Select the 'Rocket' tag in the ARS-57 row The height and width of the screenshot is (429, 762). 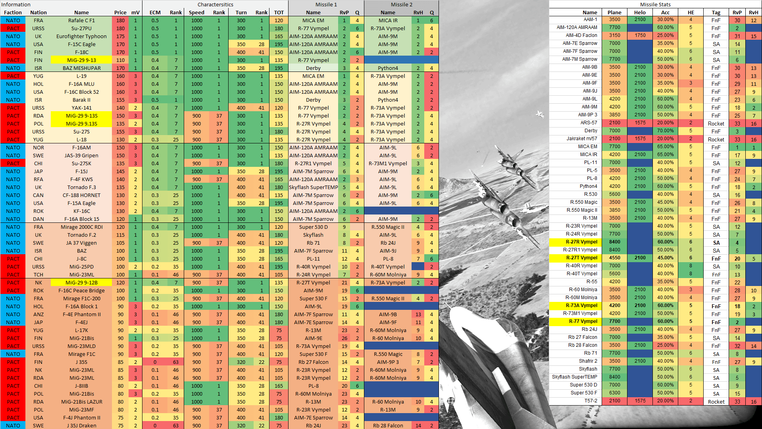click(x=716, y=124)
